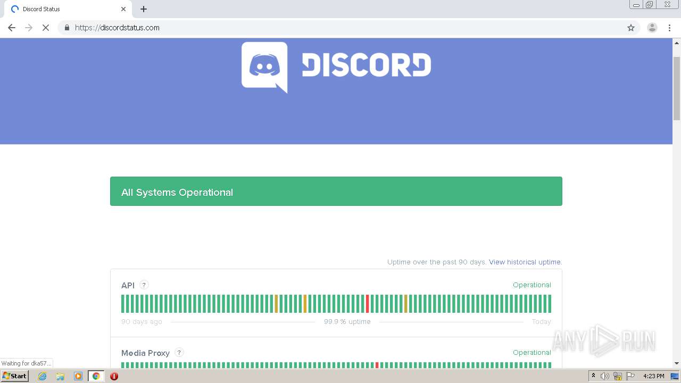Go back with the browser back arrow
This screenshot has width=681, height=383.
12,28
